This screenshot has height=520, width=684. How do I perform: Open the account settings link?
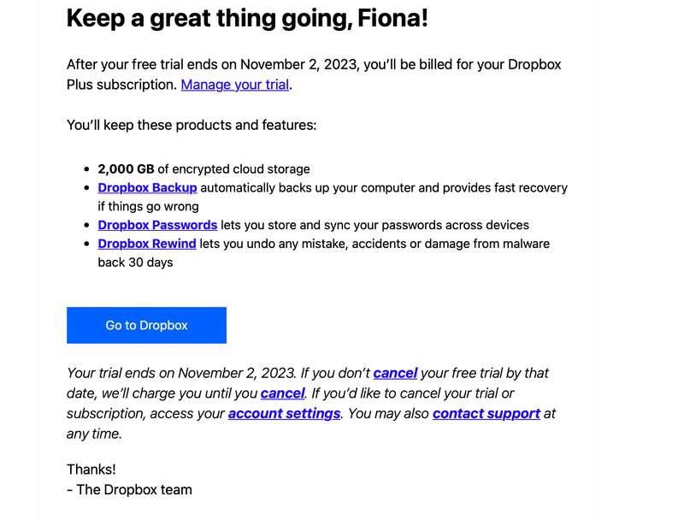[x=284, y=414]
